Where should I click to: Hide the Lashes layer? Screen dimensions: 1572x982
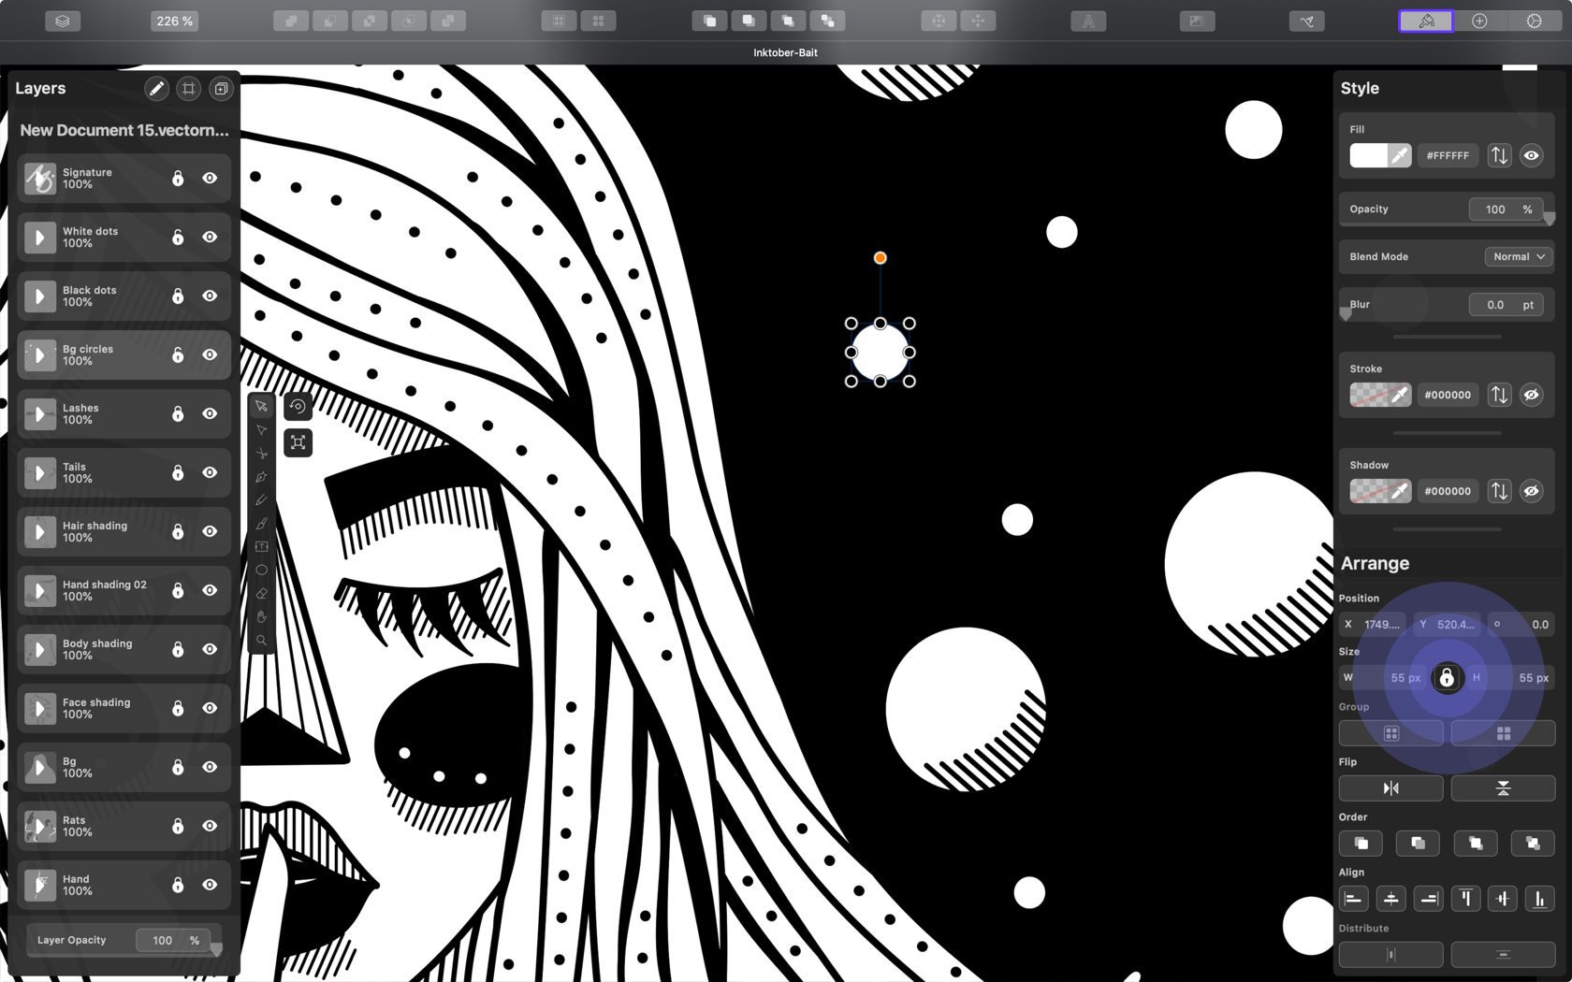[210, 413]
